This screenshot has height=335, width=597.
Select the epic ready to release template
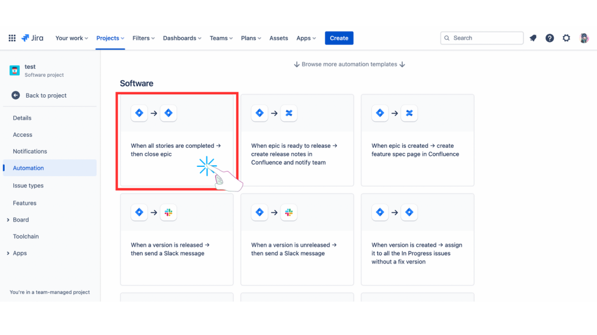(297, 141)
